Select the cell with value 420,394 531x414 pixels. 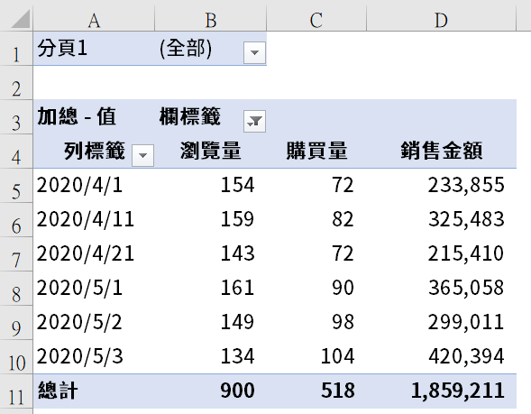441,357
